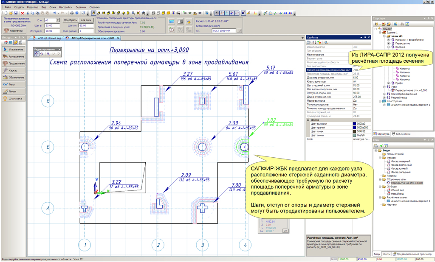
Task: Click the magnifier search icon in Свойства panel
Action: (x=326, y=42)
